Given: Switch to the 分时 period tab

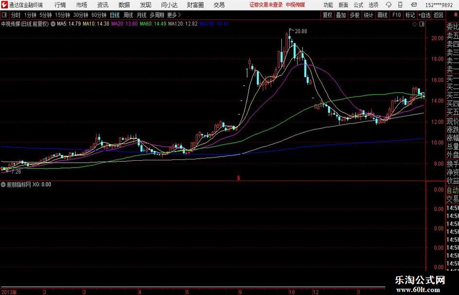Looking at the screenshot, I should (x=16, y=15).
